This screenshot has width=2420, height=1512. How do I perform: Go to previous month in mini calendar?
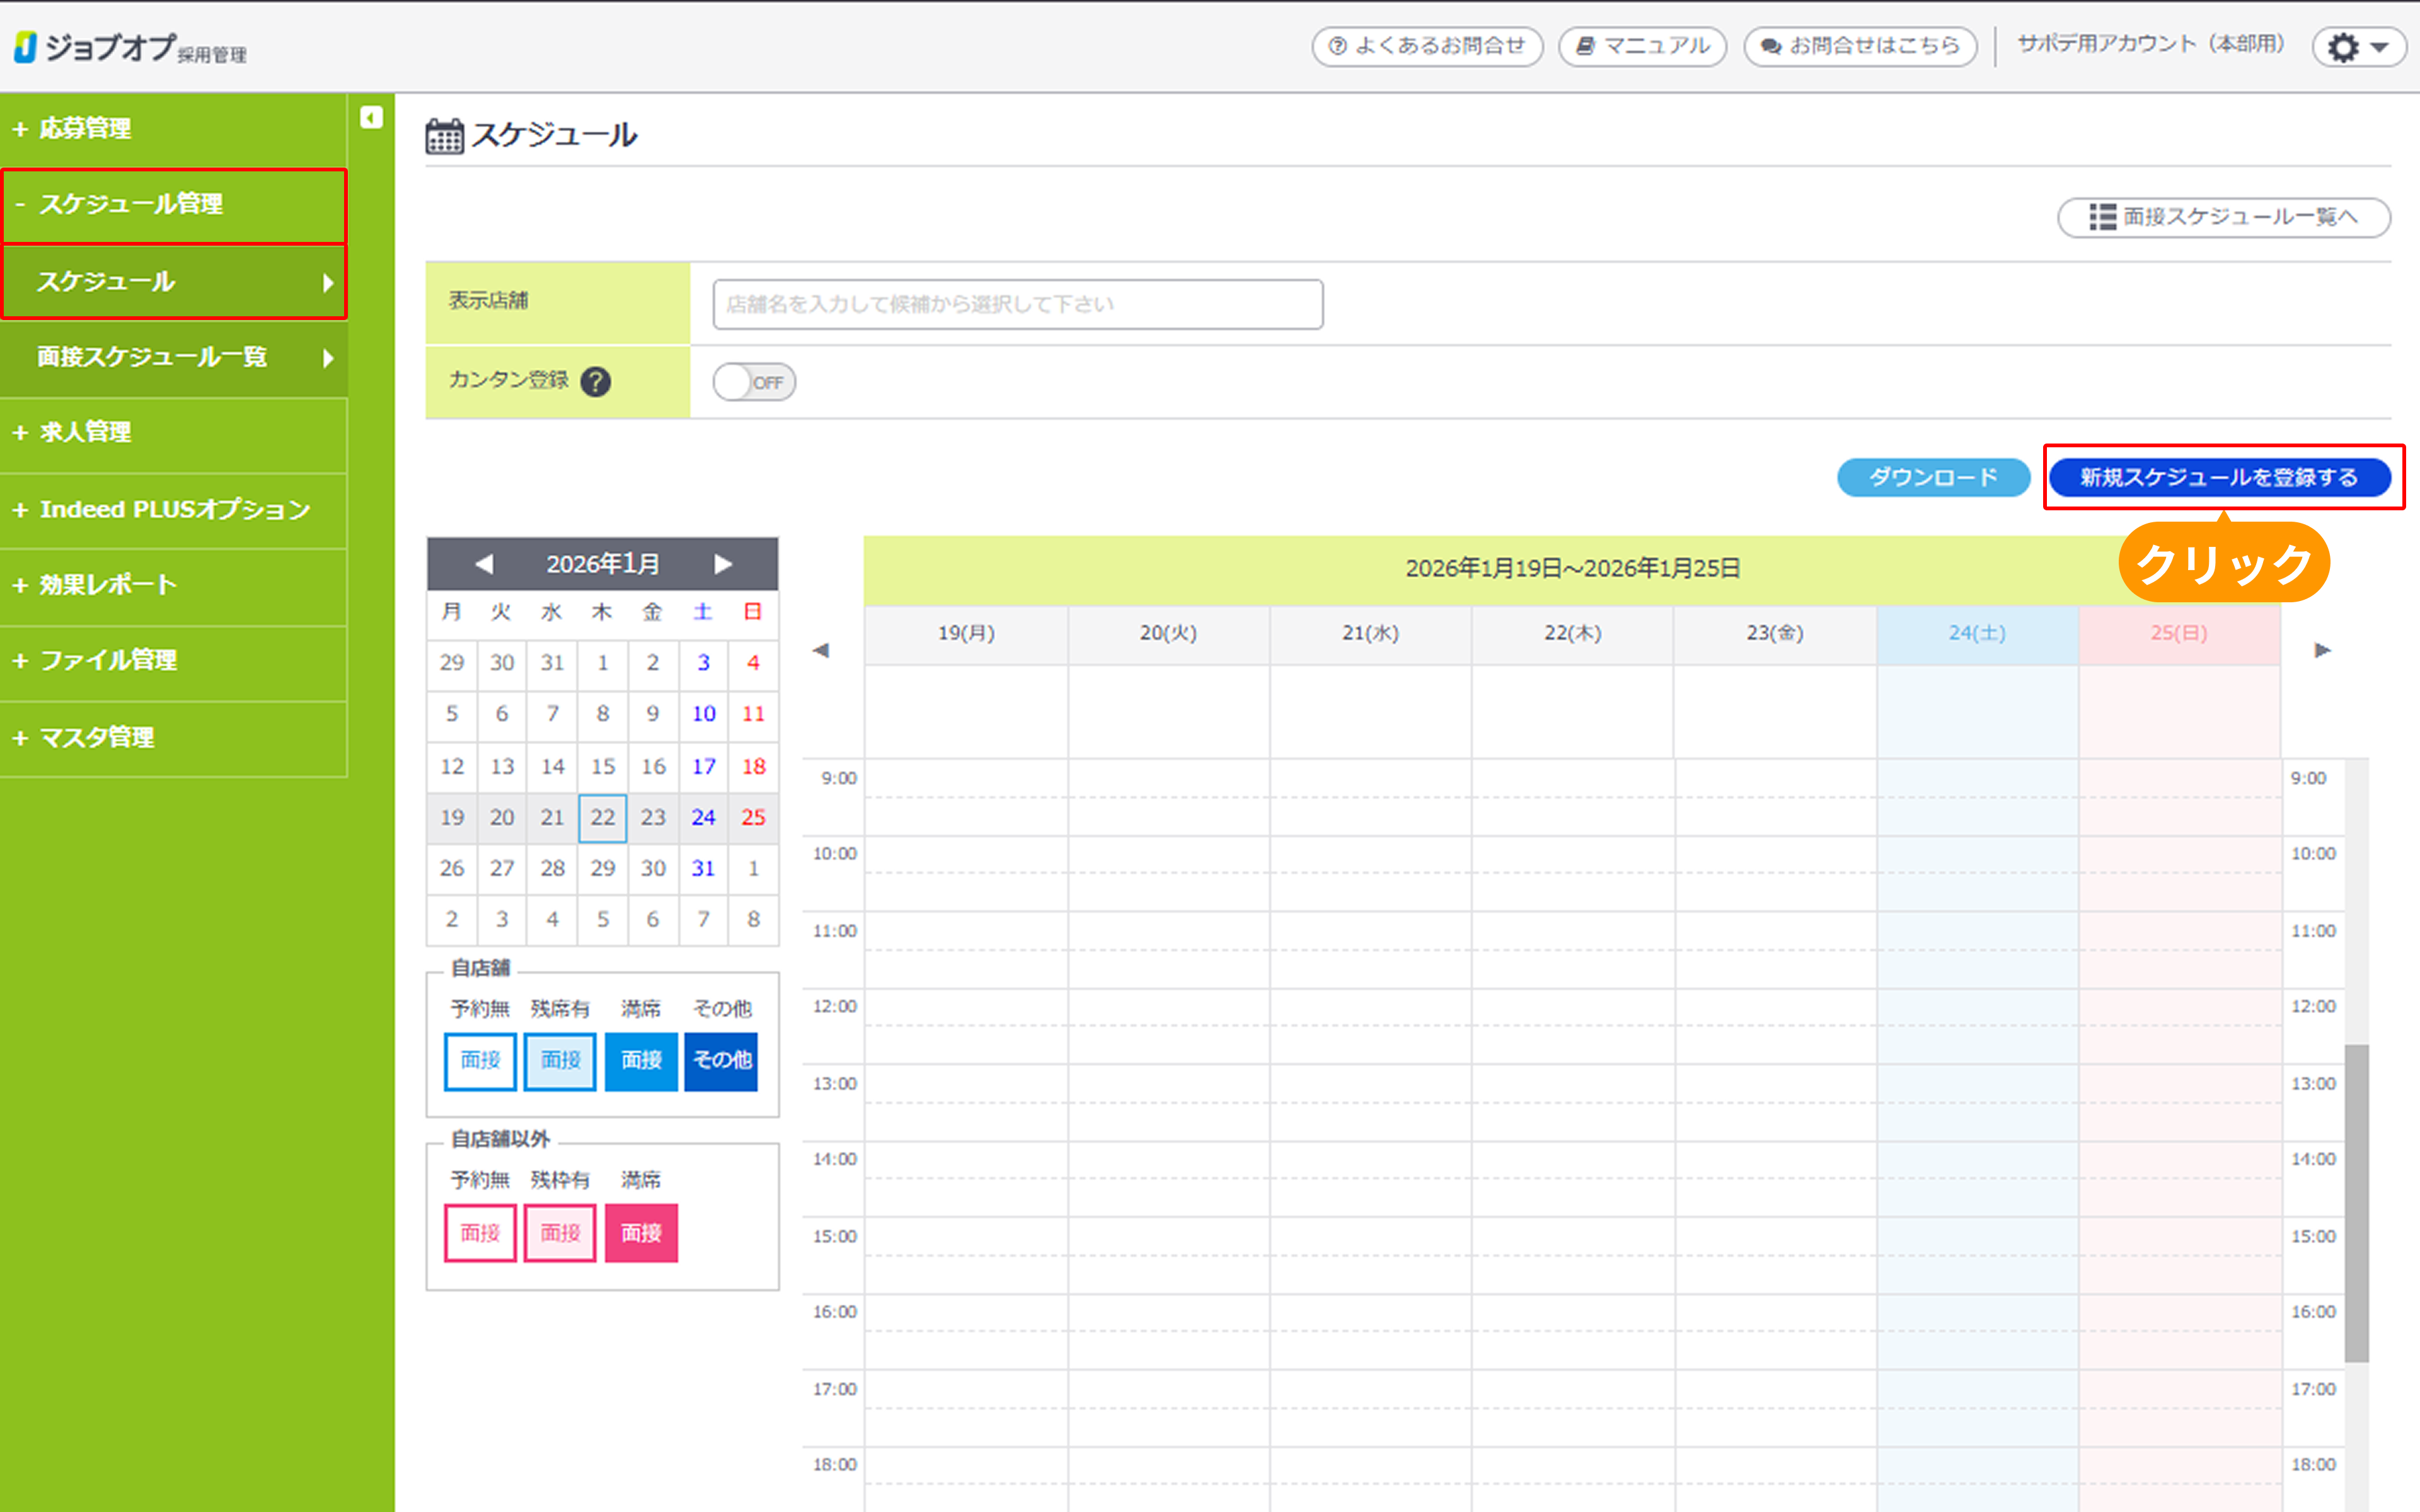484,564
